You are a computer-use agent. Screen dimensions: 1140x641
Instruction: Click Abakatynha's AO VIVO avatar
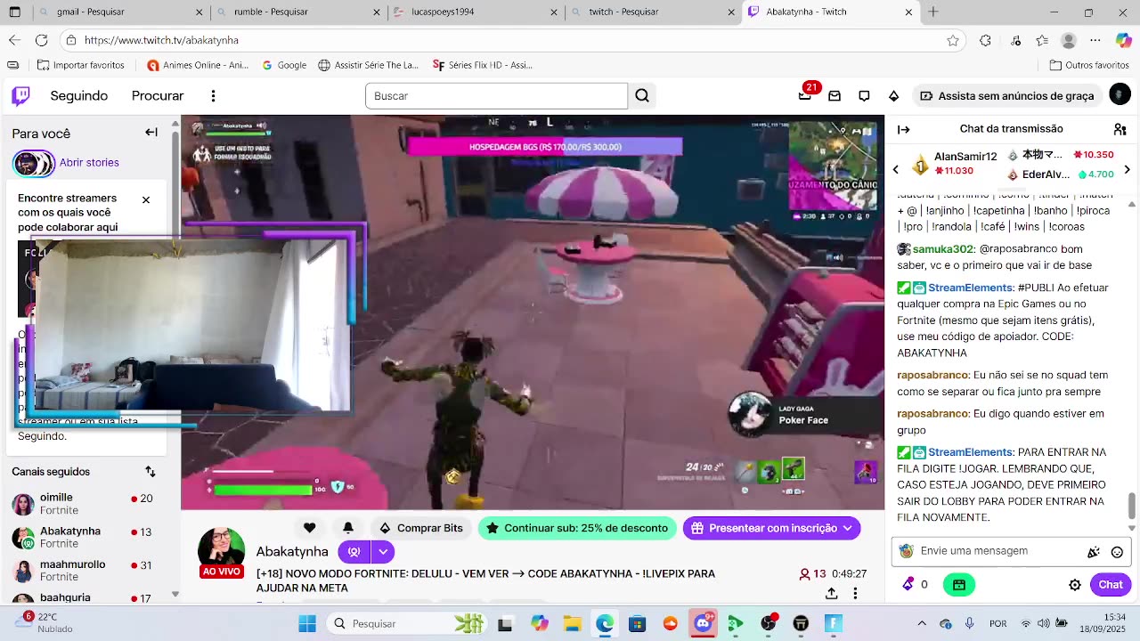(x=221, y=552)
